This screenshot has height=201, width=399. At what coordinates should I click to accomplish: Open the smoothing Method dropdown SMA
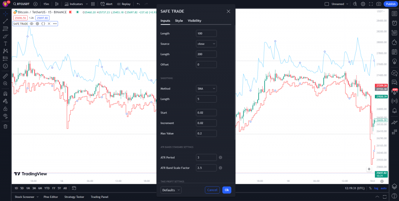207,89
